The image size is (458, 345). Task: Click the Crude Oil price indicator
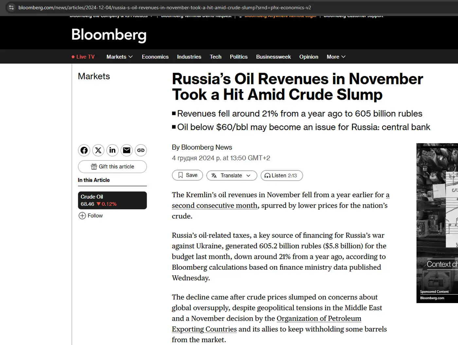112,200
